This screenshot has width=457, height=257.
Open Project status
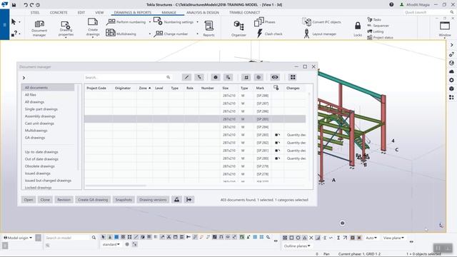381,37
